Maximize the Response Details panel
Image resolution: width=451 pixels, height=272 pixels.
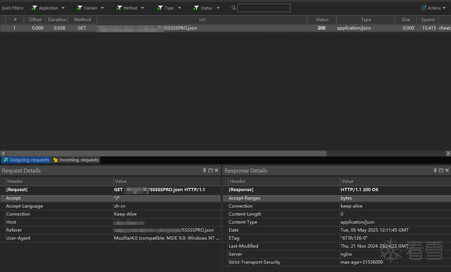tap(441, 170)
